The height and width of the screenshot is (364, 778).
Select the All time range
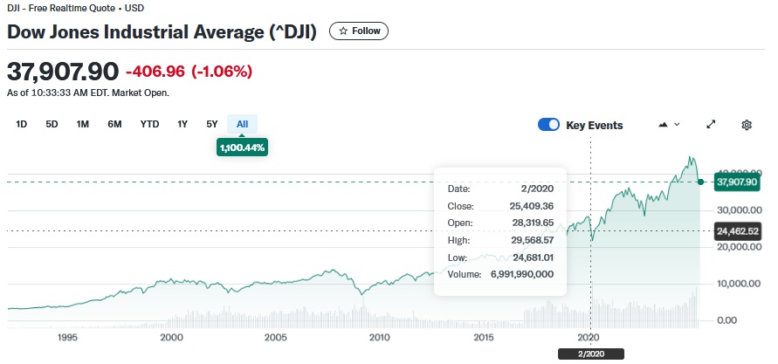[242, 124]
